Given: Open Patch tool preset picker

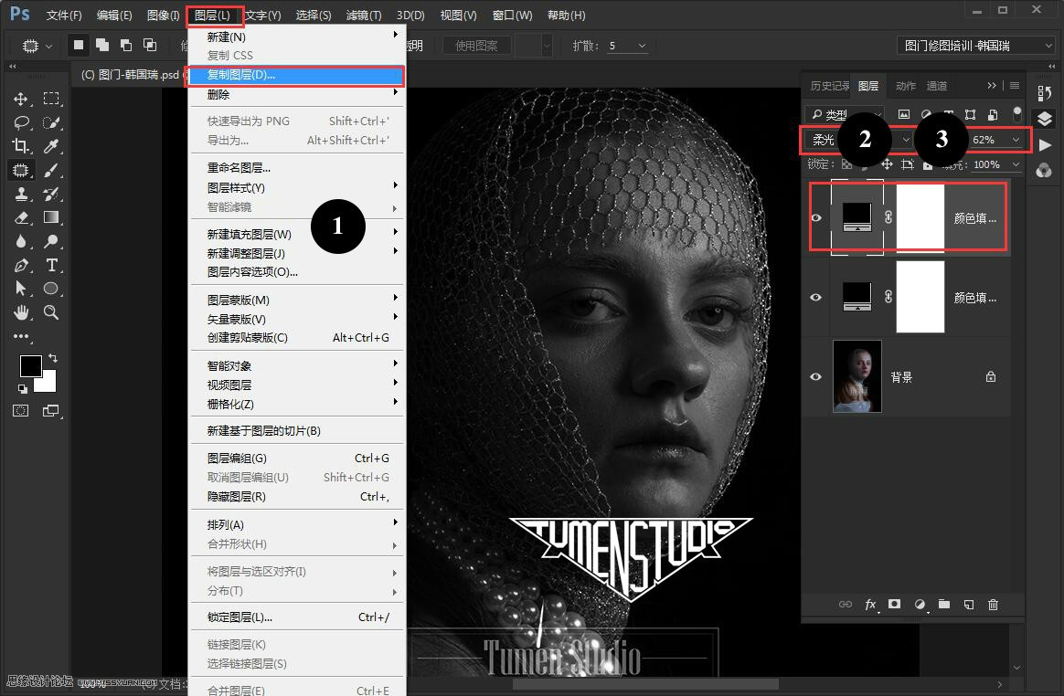Looking at the screenshot, I should point(37,47).
